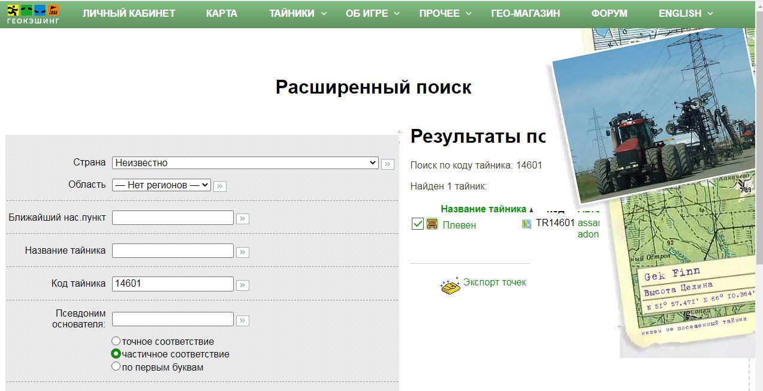Click the Геокэшинг logo
This screenshot has height=391, width=763.
tap(33, 14)
